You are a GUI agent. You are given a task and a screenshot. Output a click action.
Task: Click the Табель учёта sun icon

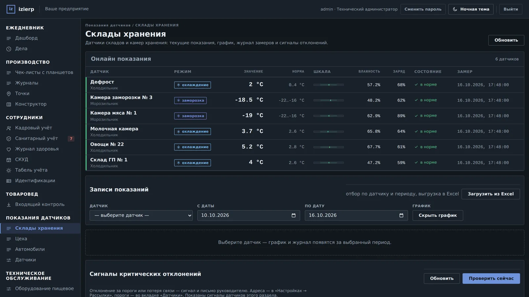pyautogui.click(x=9, y=170)
